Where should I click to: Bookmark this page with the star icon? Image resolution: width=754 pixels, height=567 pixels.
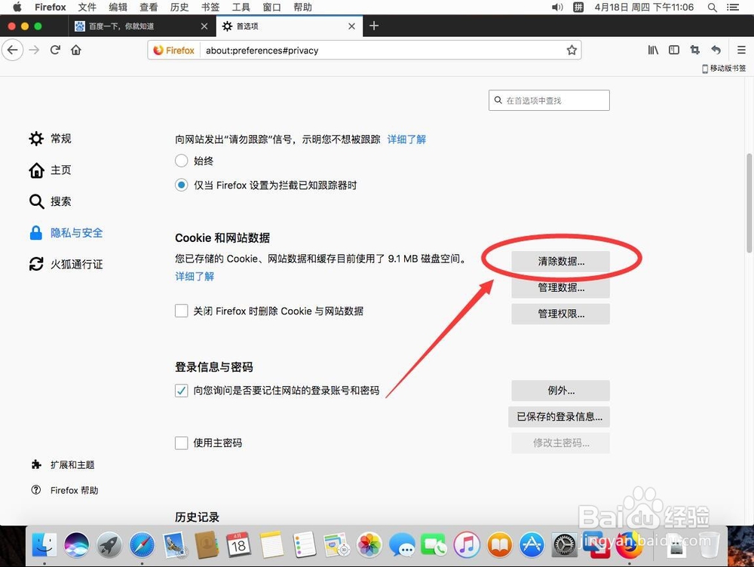tap(572, 50)
